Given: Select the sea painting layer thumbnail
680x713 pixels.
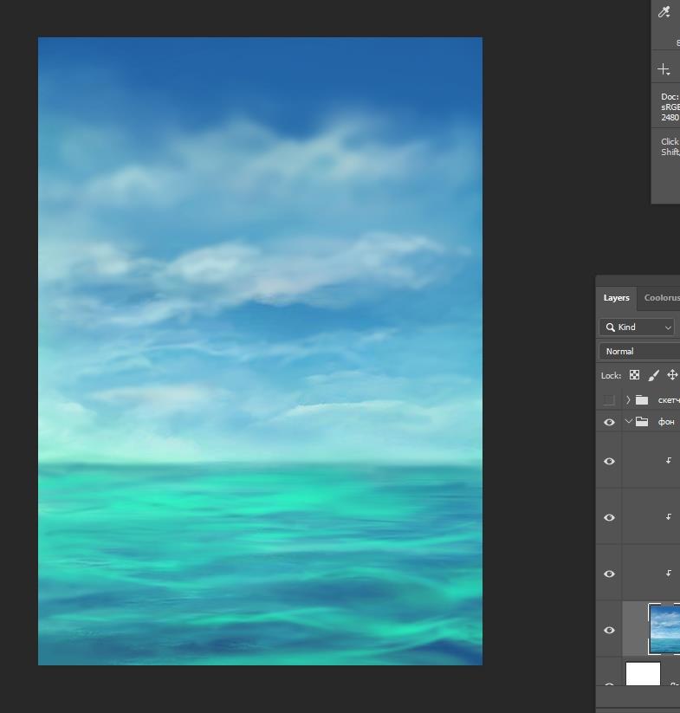Looking at the screenshot, I should [664, 629].
